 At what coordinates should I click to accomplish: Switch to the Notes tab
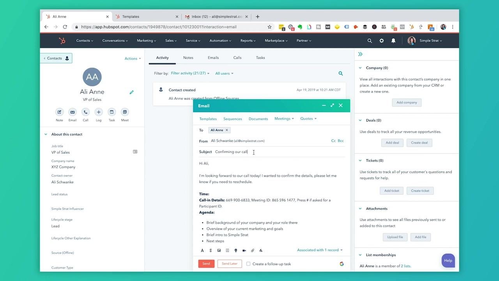coord(188,58)
